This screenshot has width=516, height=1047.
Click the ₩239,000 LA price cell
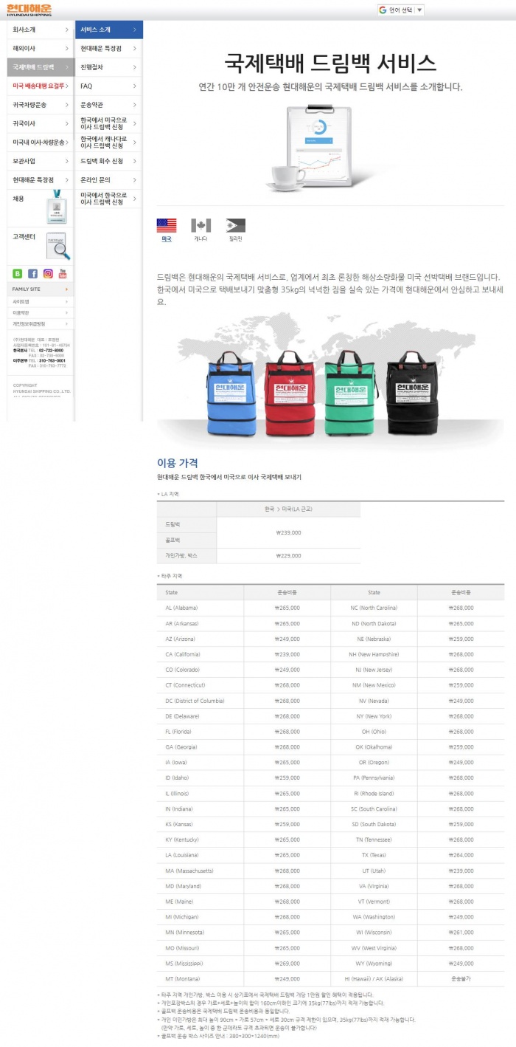click(288, 532)
